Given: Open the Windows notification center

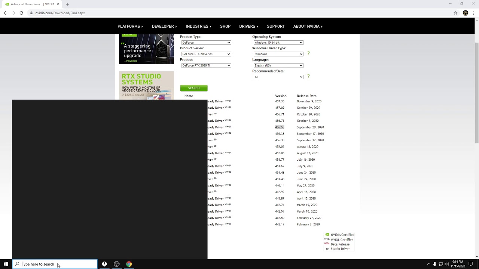Looking at the screenshot, I should tap(471, 264).
